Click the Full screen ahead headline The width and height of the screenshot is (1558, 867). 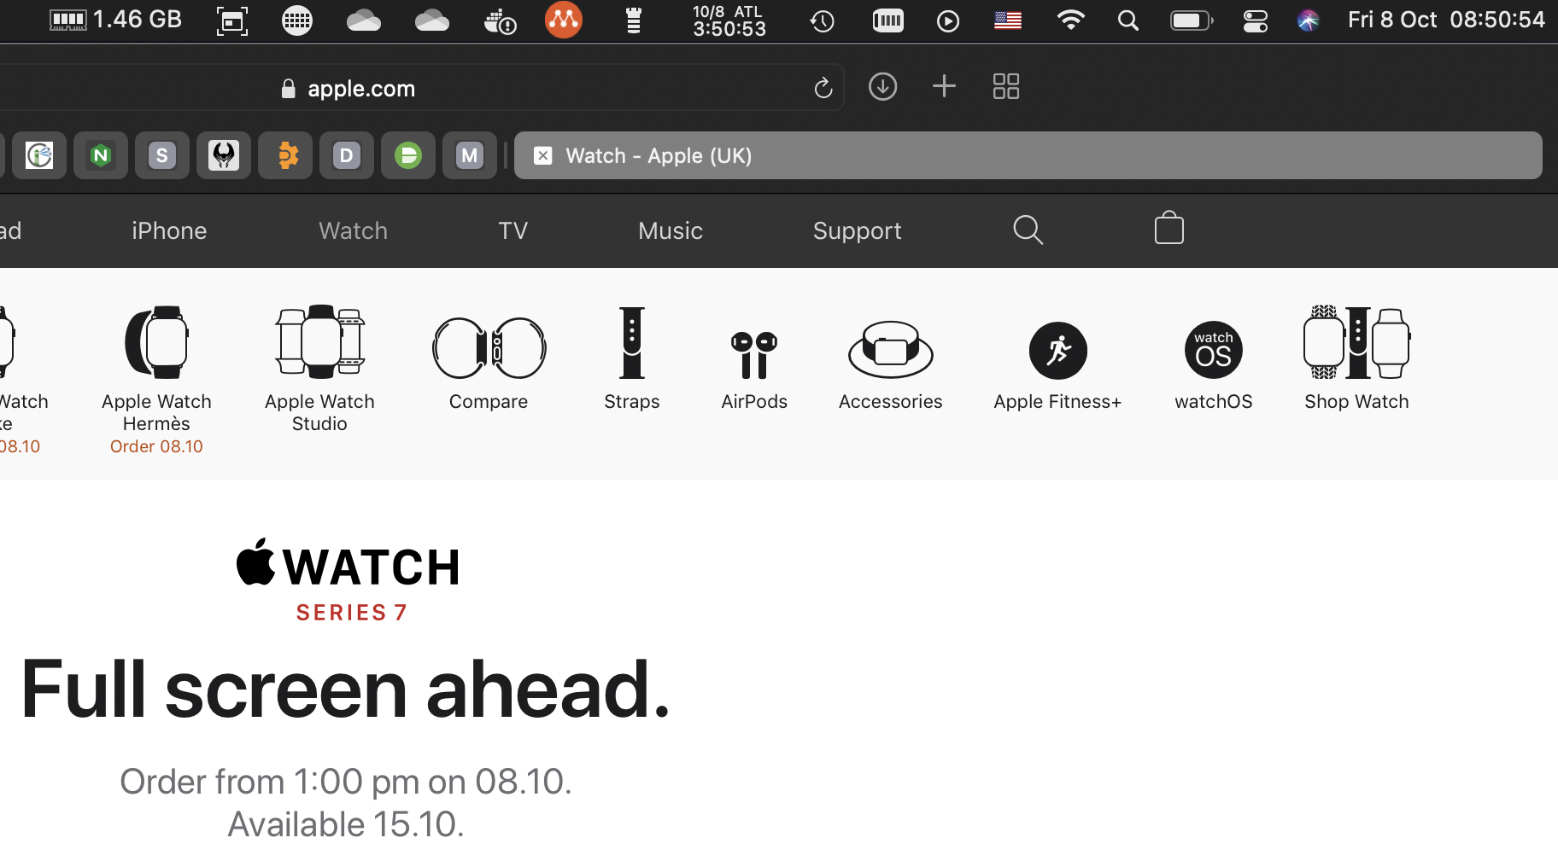pyautogui.click(x=346, y=690)
